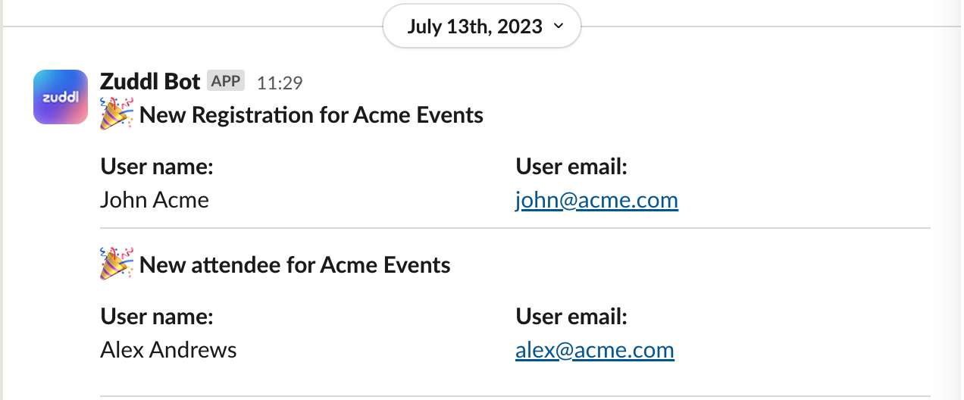This screenshot has height=400, width=964.
Task: Click User name label above John Acme
Action: click(x=157, y=167)
